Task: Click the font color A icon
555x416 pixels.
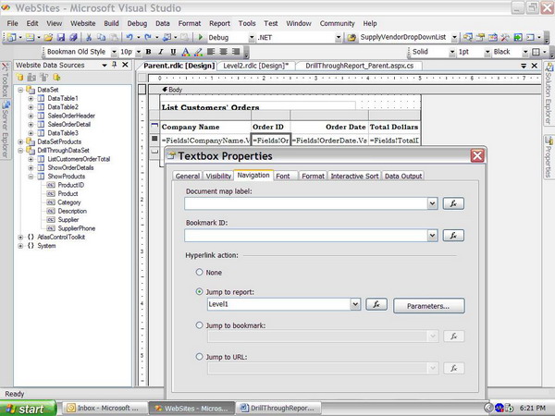Action: tap(186, 52)
